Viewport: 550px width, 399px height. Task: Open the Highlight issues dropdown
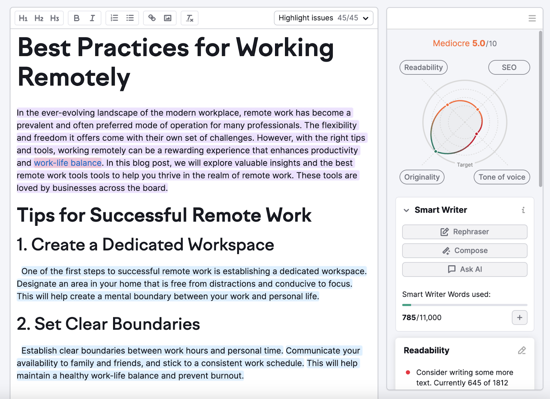pyautogui.click(x=323, y=18)
